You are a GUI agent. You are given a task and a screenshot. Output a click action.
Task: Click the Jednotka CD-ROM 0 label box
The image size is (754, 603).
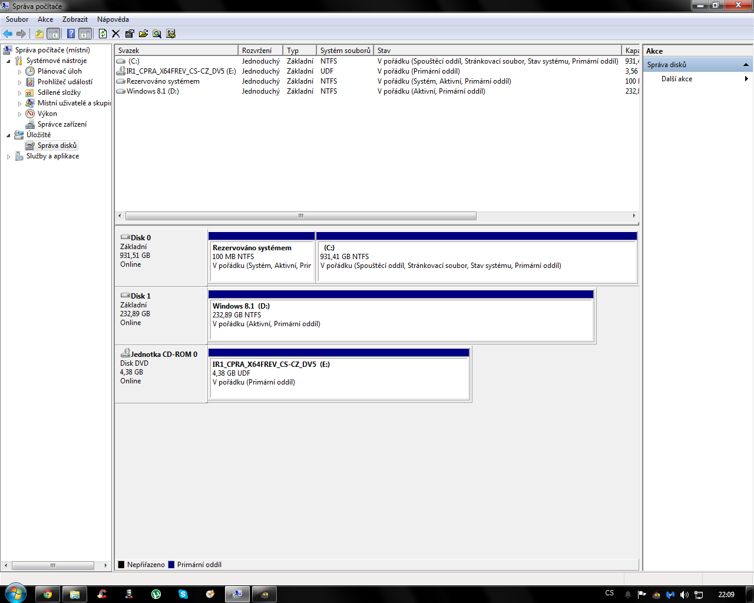coord(161,374)
